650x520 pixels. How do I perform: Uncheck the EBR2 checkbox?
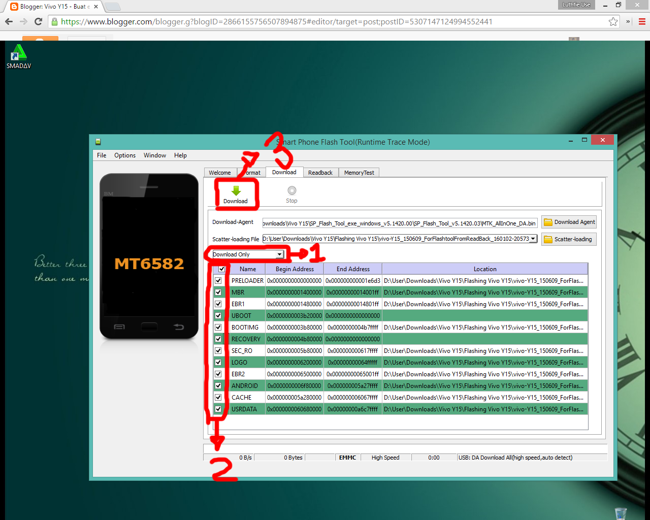coord(218,374)
